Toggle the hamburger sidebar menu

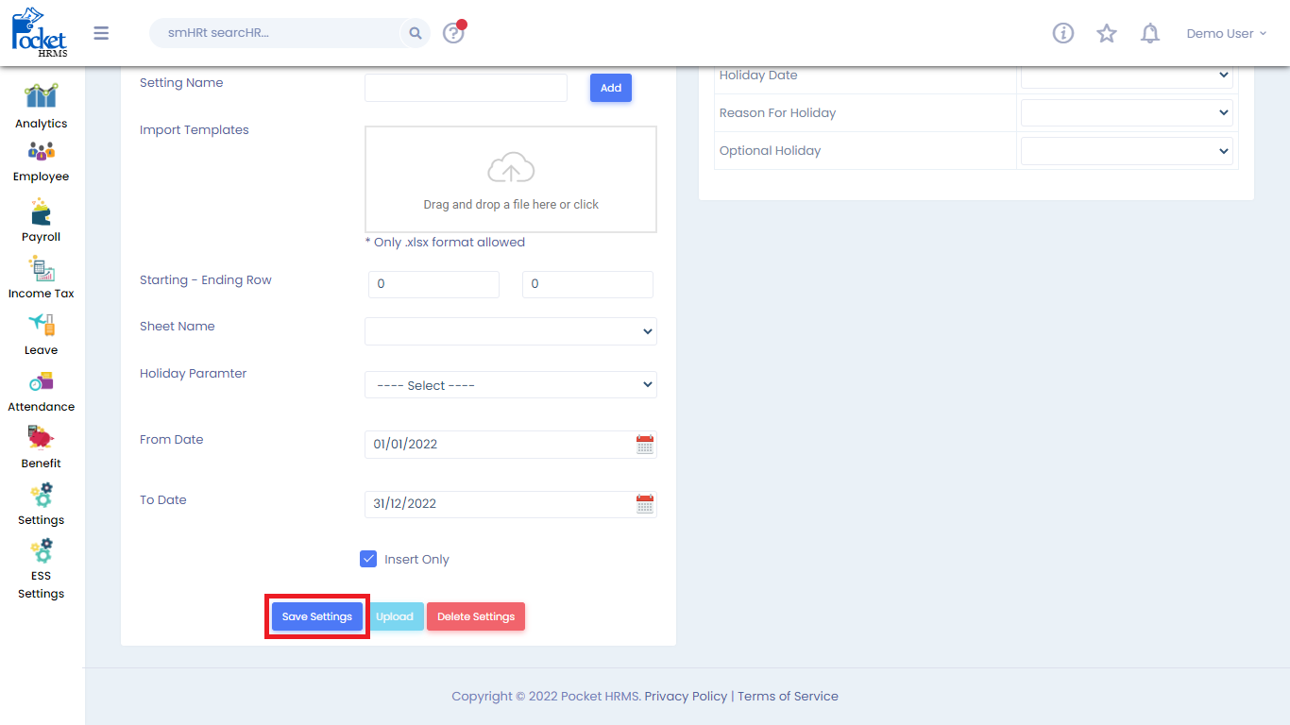[x=101, y=33]
